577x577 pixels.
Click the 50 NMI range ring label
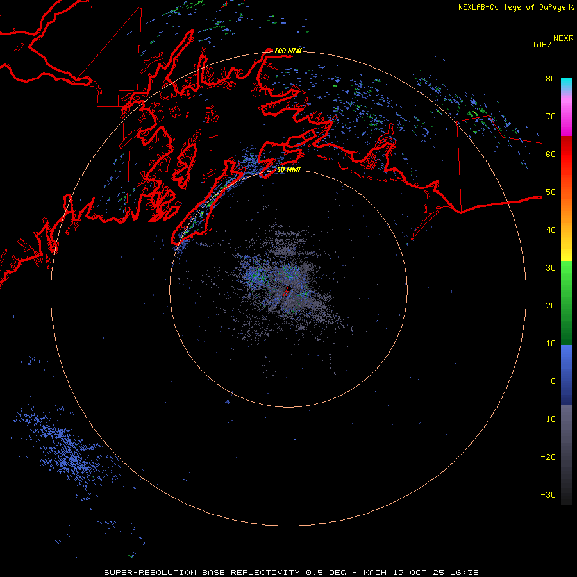click(288, 169)
